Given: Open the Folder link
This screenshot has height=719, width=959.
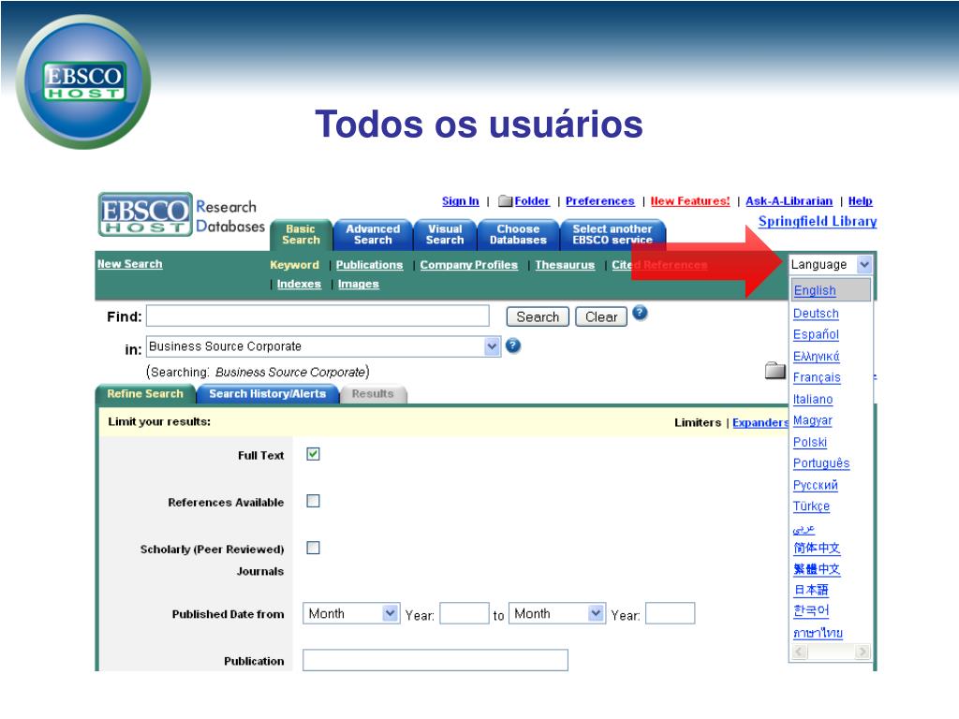Looking at the screenshot, I should pyautogui.click(x=532, y=201).
